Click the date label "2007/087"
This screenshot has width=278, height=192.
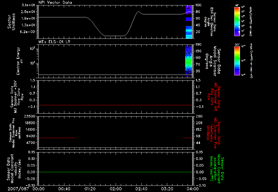[x=18, y=189]
